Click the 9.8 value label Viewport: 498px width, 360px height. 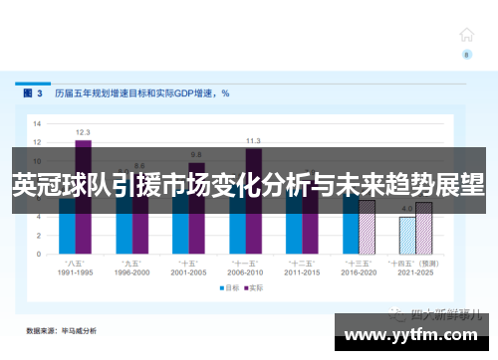196,155
